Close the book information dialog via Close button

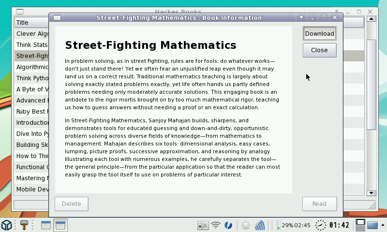click(319, 50)
